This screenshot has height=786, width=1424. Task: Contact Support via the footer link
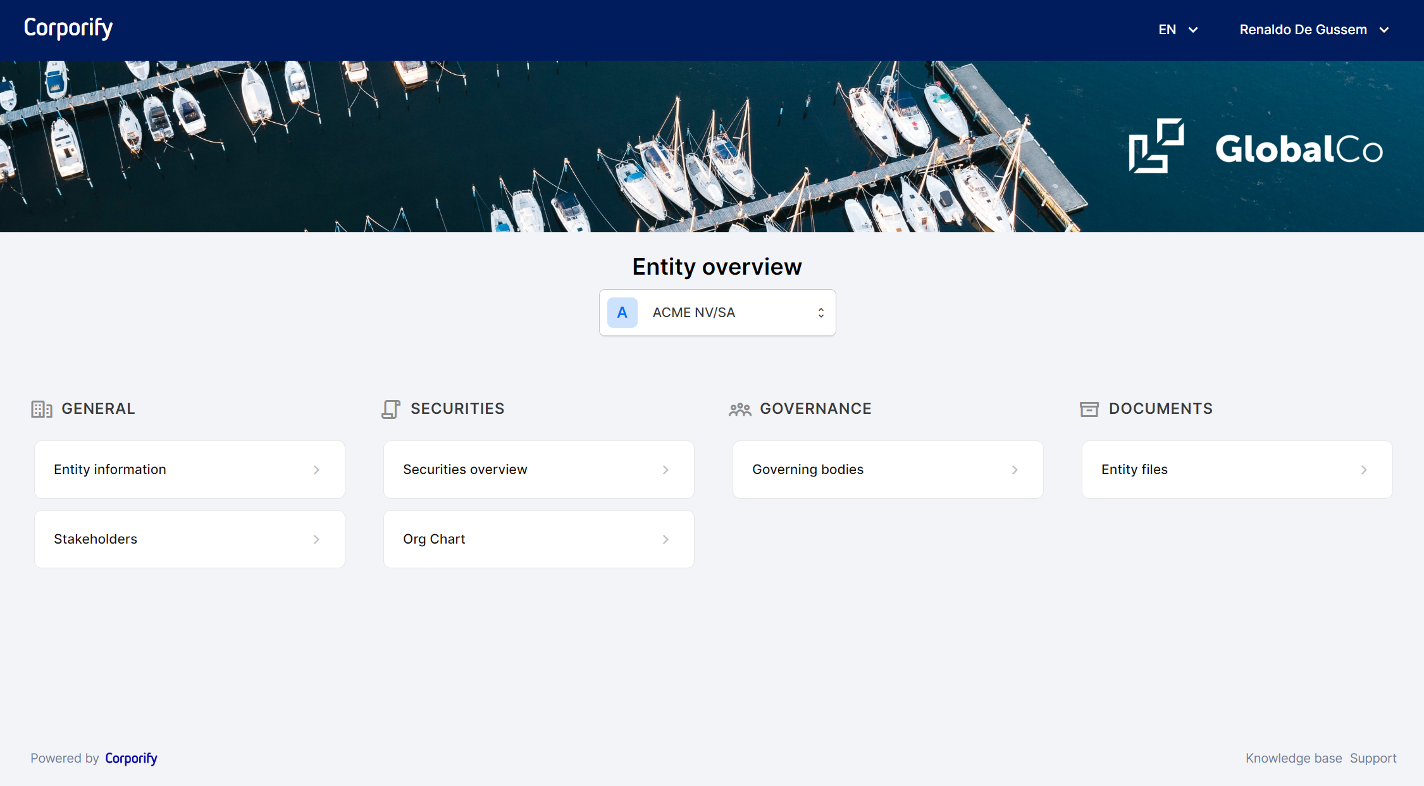point(1373,758)
